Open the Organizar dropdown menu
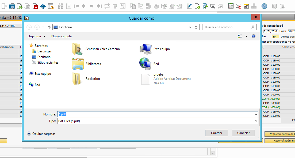 [36, 36]
